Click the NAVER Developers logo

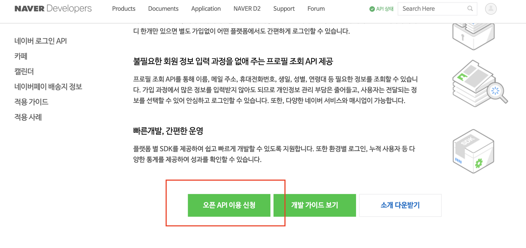tap(53, 9)
